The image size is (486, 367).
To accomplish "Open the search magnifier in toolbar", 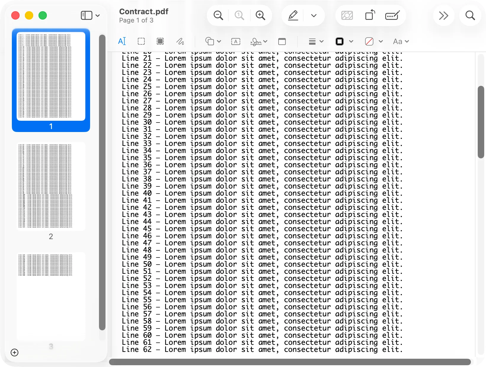I will tap(470, 15).
